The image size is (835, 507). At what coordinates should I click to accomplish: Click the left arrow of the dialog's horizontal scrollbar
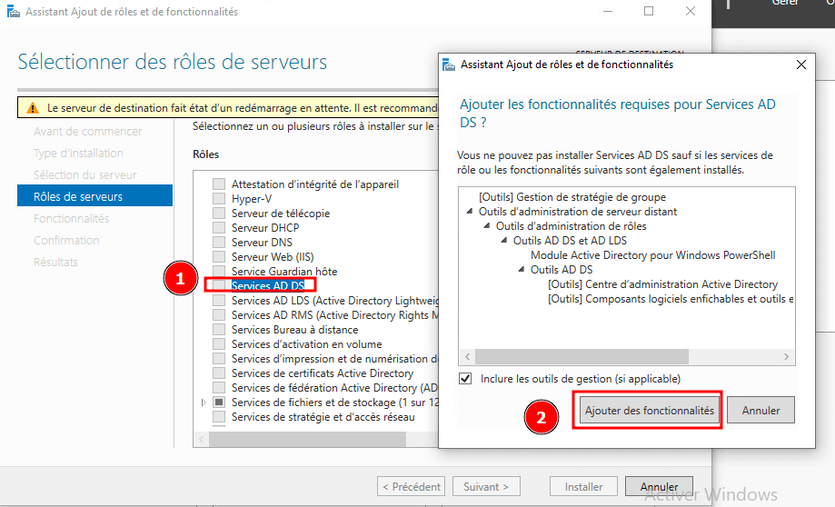point(467,356)
